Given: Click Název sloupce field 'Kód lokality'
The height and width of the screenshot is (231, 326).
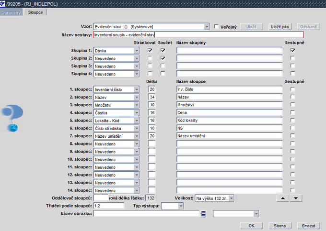Looking at the screenshot, I should point(230,121).
